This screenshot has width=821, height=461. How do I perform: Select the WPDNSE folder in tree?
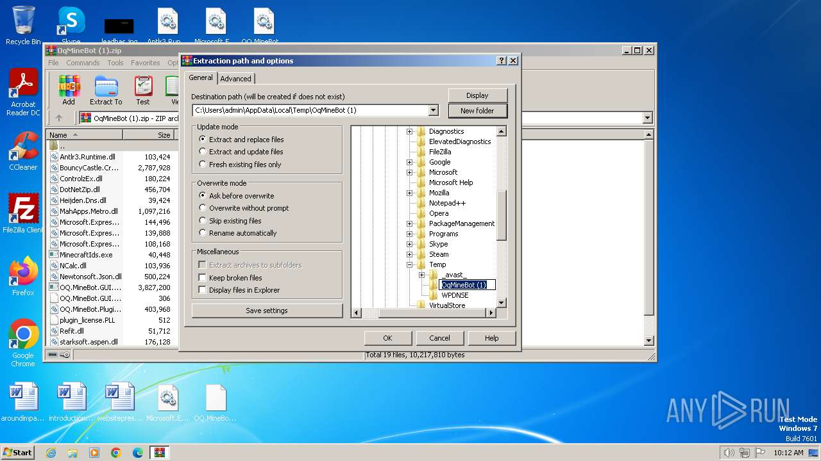[455, 295]
